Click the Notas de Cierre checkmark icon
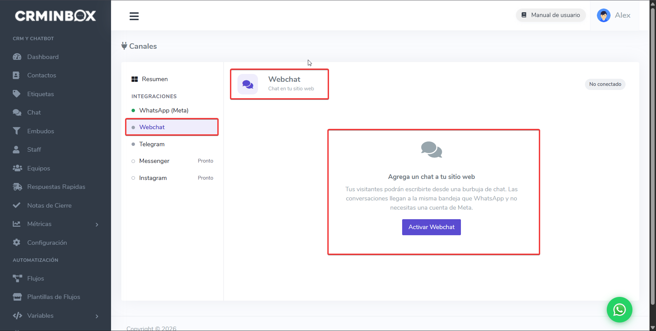The image size is (656, 331). [16, 205]
